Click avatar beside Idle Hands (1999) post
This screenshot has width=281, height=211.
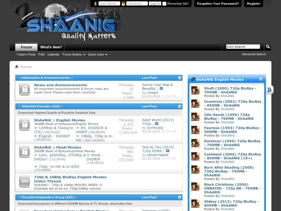click(x=195, y=117)
